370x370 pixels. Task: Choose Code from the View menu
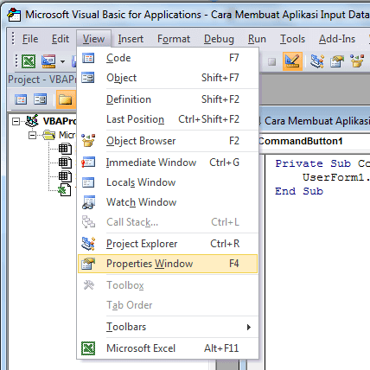168,58
